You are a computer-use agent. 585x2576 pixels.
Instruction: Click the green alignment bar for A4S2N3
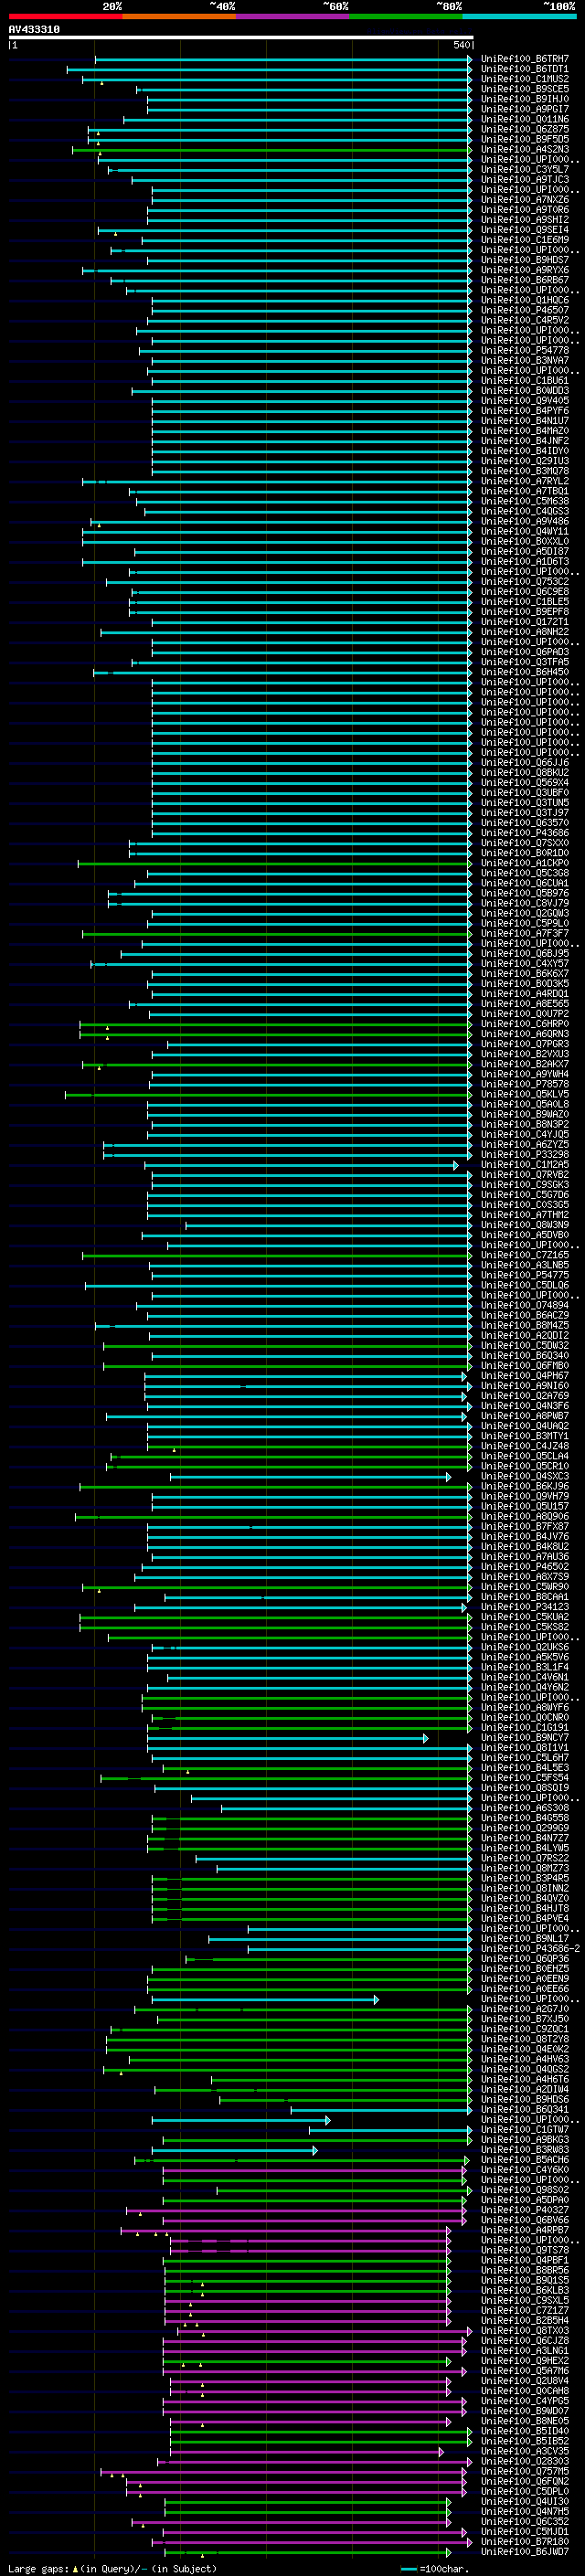pos(272,150)
